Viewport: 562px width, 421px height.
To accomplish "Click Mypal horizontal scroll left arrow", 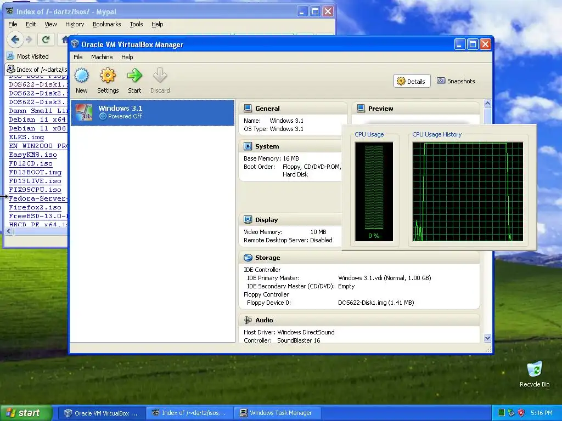I will coord(9,231).
